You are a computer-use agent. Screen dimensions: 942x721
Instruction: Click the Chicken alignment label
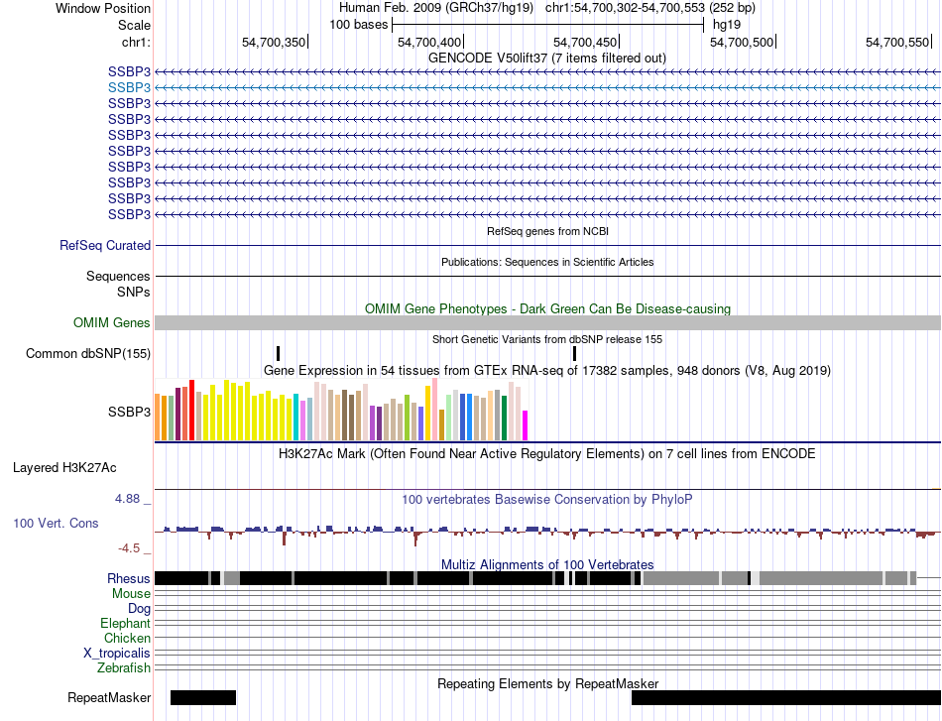[127, 638]
